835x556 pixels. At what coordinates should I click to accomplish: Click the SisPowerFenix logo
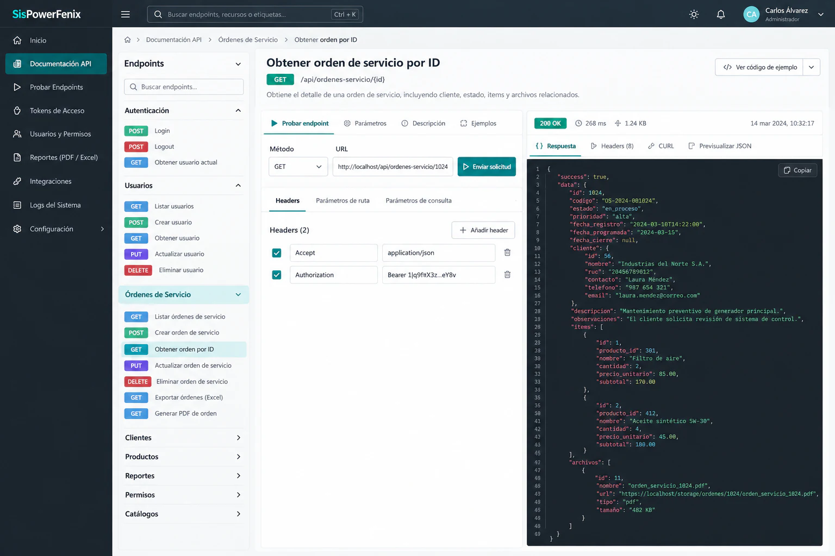pyautogui.click(x=47, y=14)
